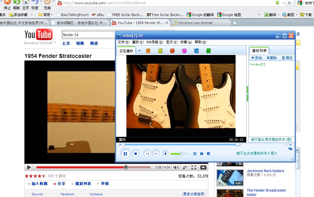The width and height of the screenshot is (314, 197).
Task: Open the 播放(P) menu in media player
Action: coord(138,42)
